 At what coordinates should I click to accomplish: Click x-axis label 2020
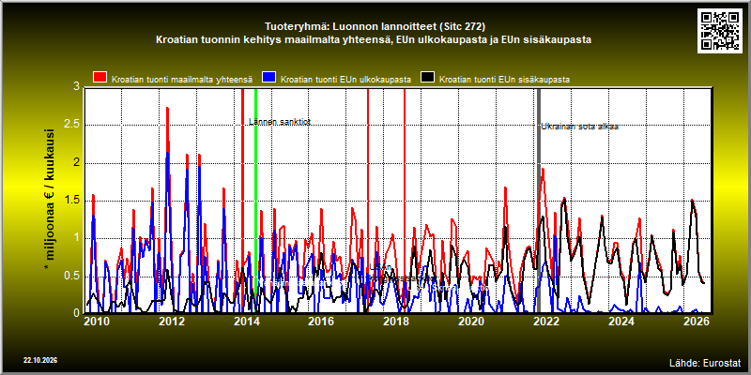coord(471,321)
